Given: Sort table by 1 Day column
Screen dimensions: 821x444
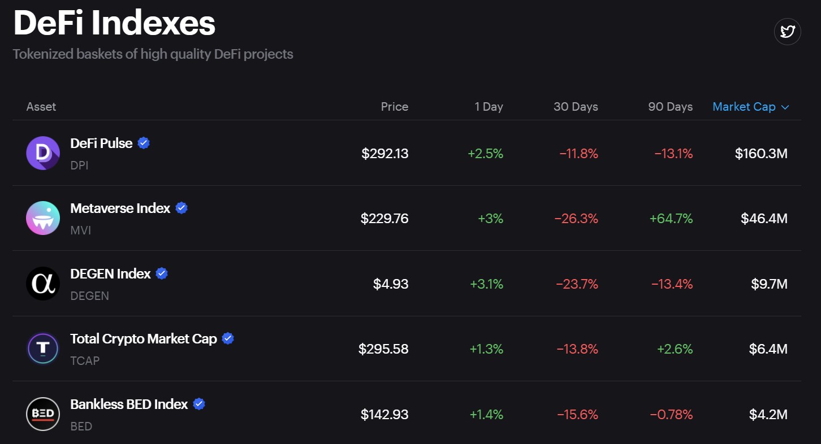Looking at the screenshot, I should [x=489, y=107].
